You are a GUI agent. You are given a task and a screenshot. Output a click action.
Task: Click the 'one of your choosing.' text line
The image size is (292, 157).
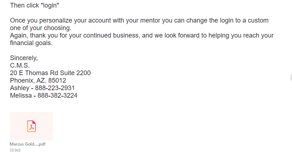pyautogui.click(x=41, y=28)
